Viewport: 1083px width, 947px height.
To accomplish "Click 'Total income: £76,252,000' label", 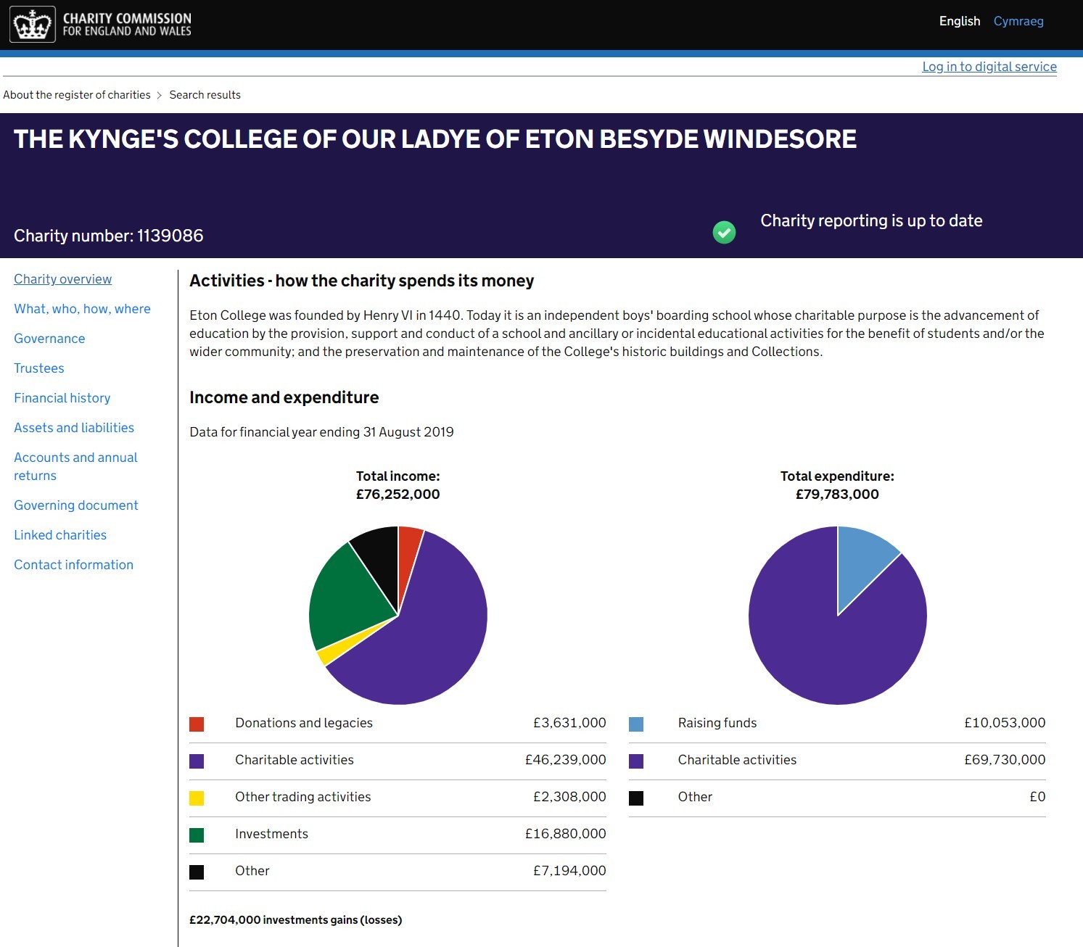I will click(398, 485).
